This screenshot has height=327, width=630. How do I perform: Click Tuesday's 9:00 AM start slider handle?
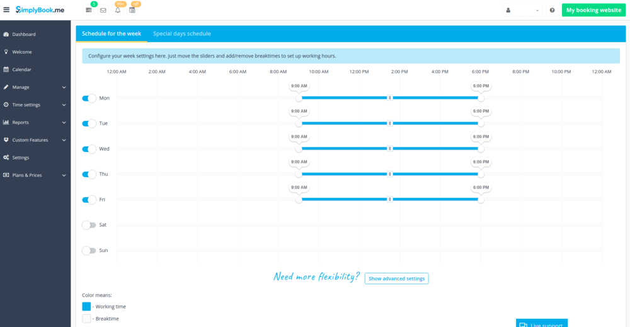299,123
